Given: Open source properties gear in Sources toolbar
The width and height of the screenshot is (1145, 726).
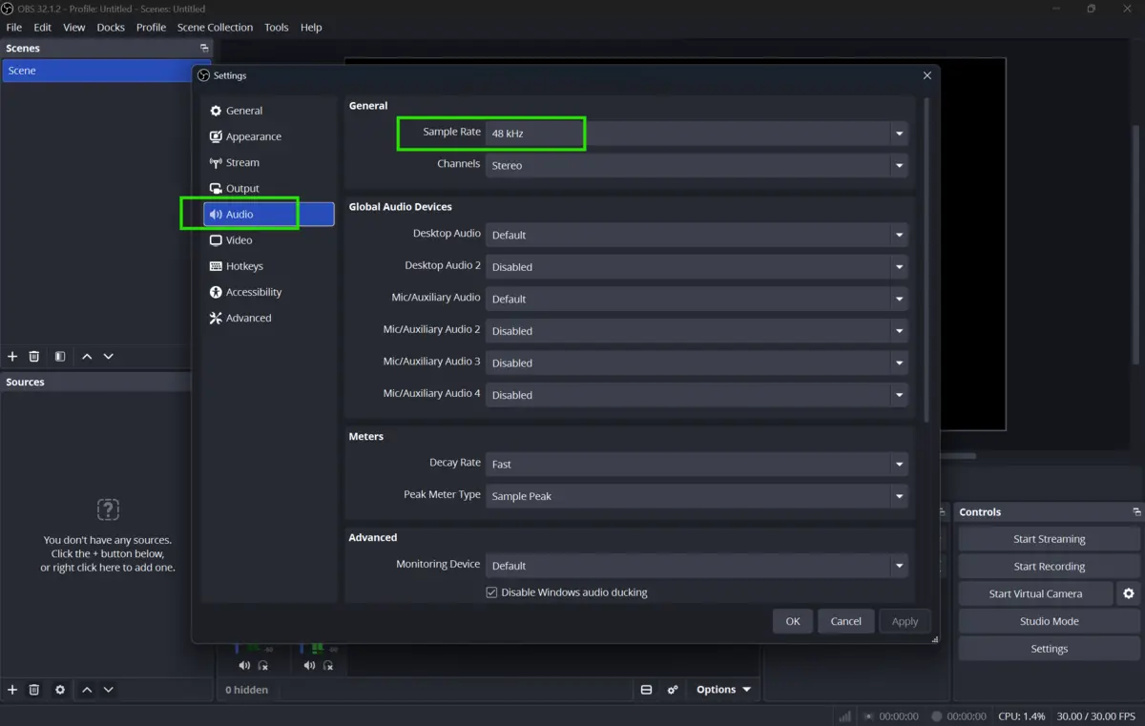Looking at the screenshot, I should pyautogui.click(x=60, y=689).
